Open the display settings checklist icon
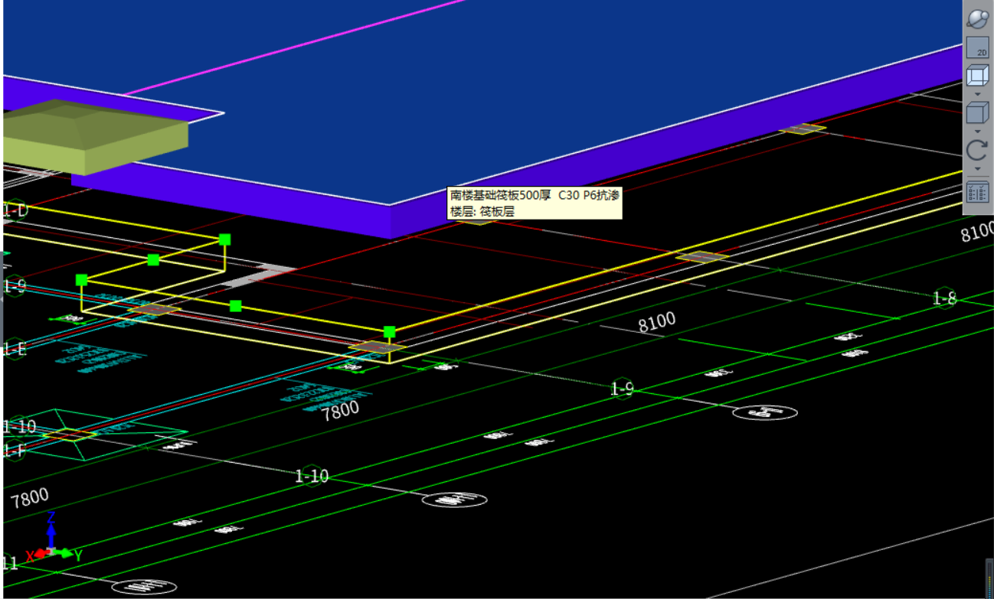 tap(977, 191)
